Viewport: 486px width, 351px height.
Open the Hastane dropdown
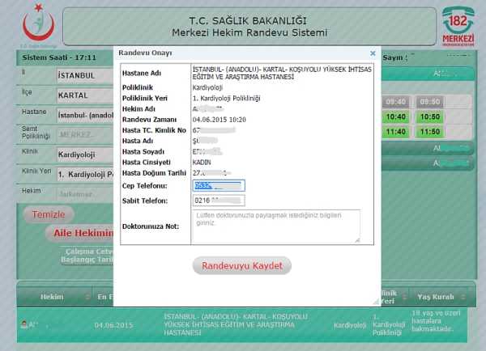(x=85, y=115)
